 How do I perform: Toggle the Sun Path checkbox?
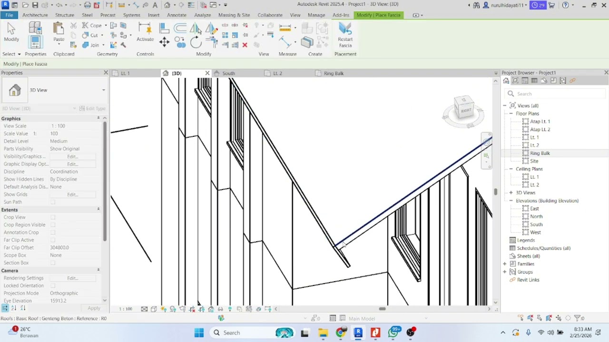tap(53, 202)
